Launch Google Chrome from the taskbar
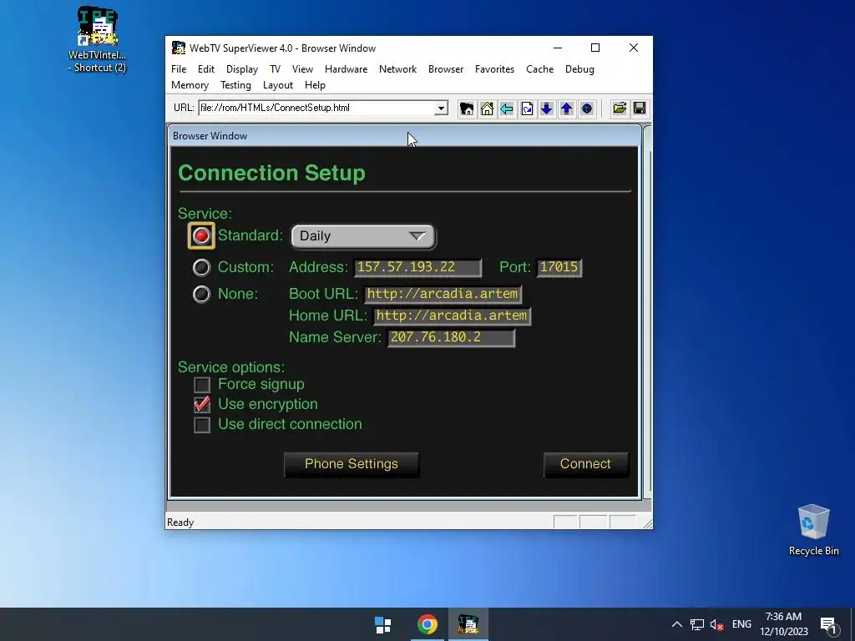 click(427, 624)
